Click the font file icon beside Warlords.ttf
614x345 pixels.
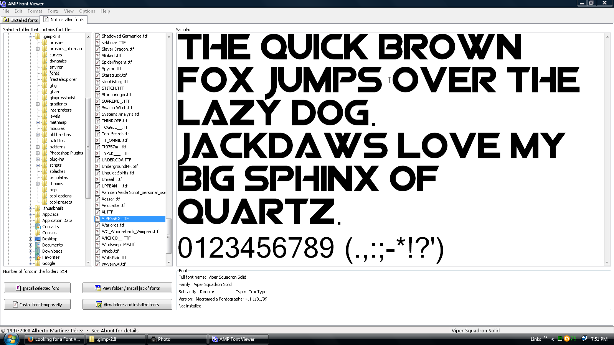tap(98, 225)
